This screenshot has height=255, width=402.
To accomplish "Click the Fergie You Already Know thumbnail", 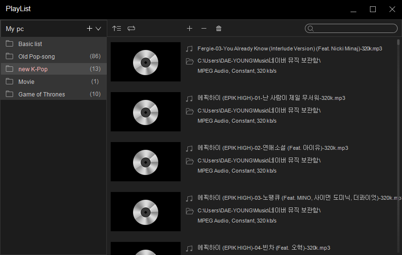I will coord(146,62).
